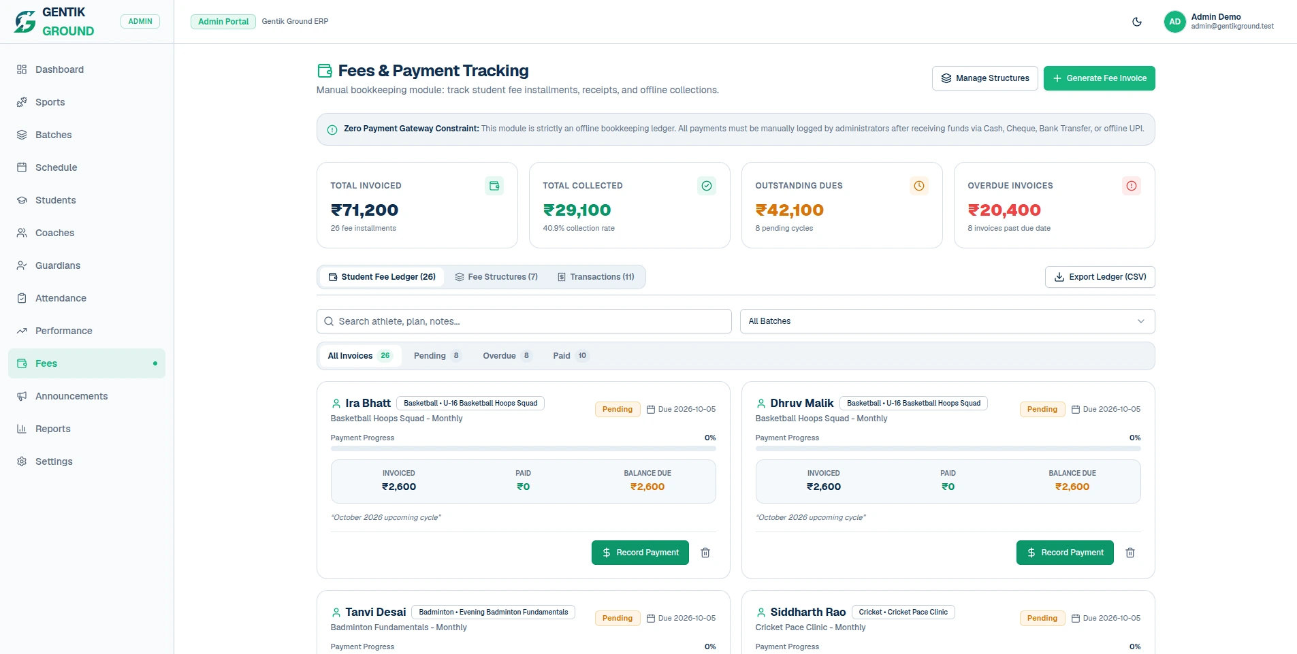Click Siddharth Rao's Cricket Pace Clinic tag

coord(903,612)
